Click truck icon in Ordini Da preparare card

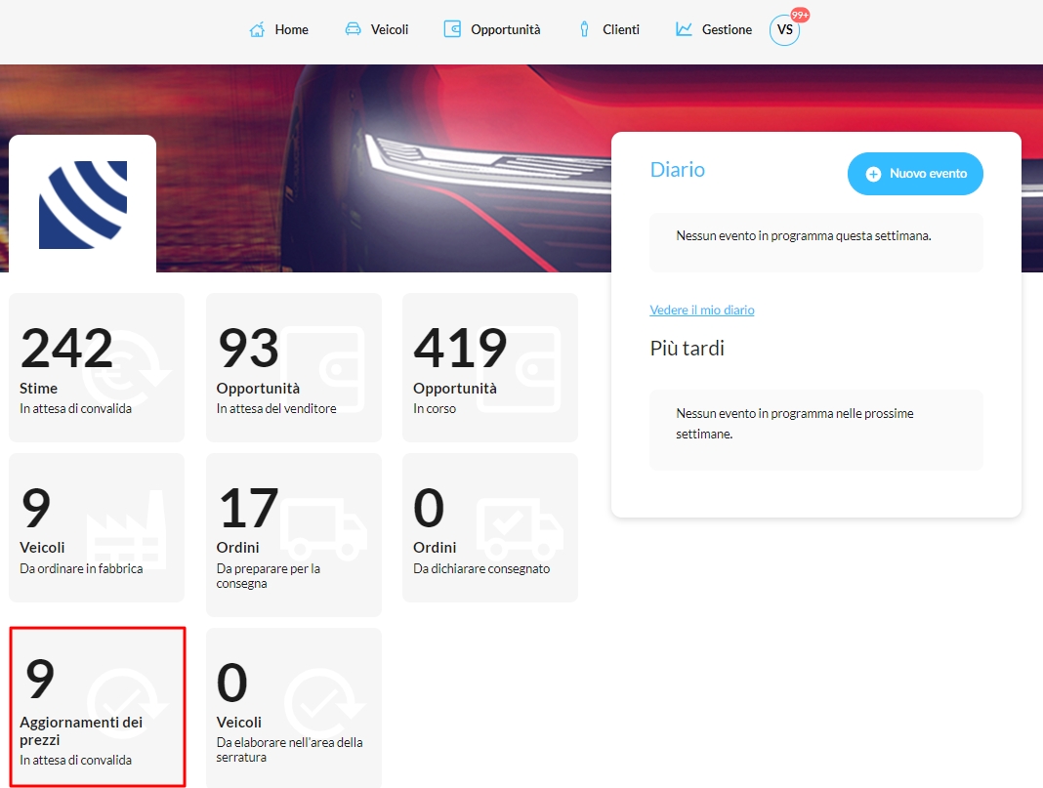(323, 528)
